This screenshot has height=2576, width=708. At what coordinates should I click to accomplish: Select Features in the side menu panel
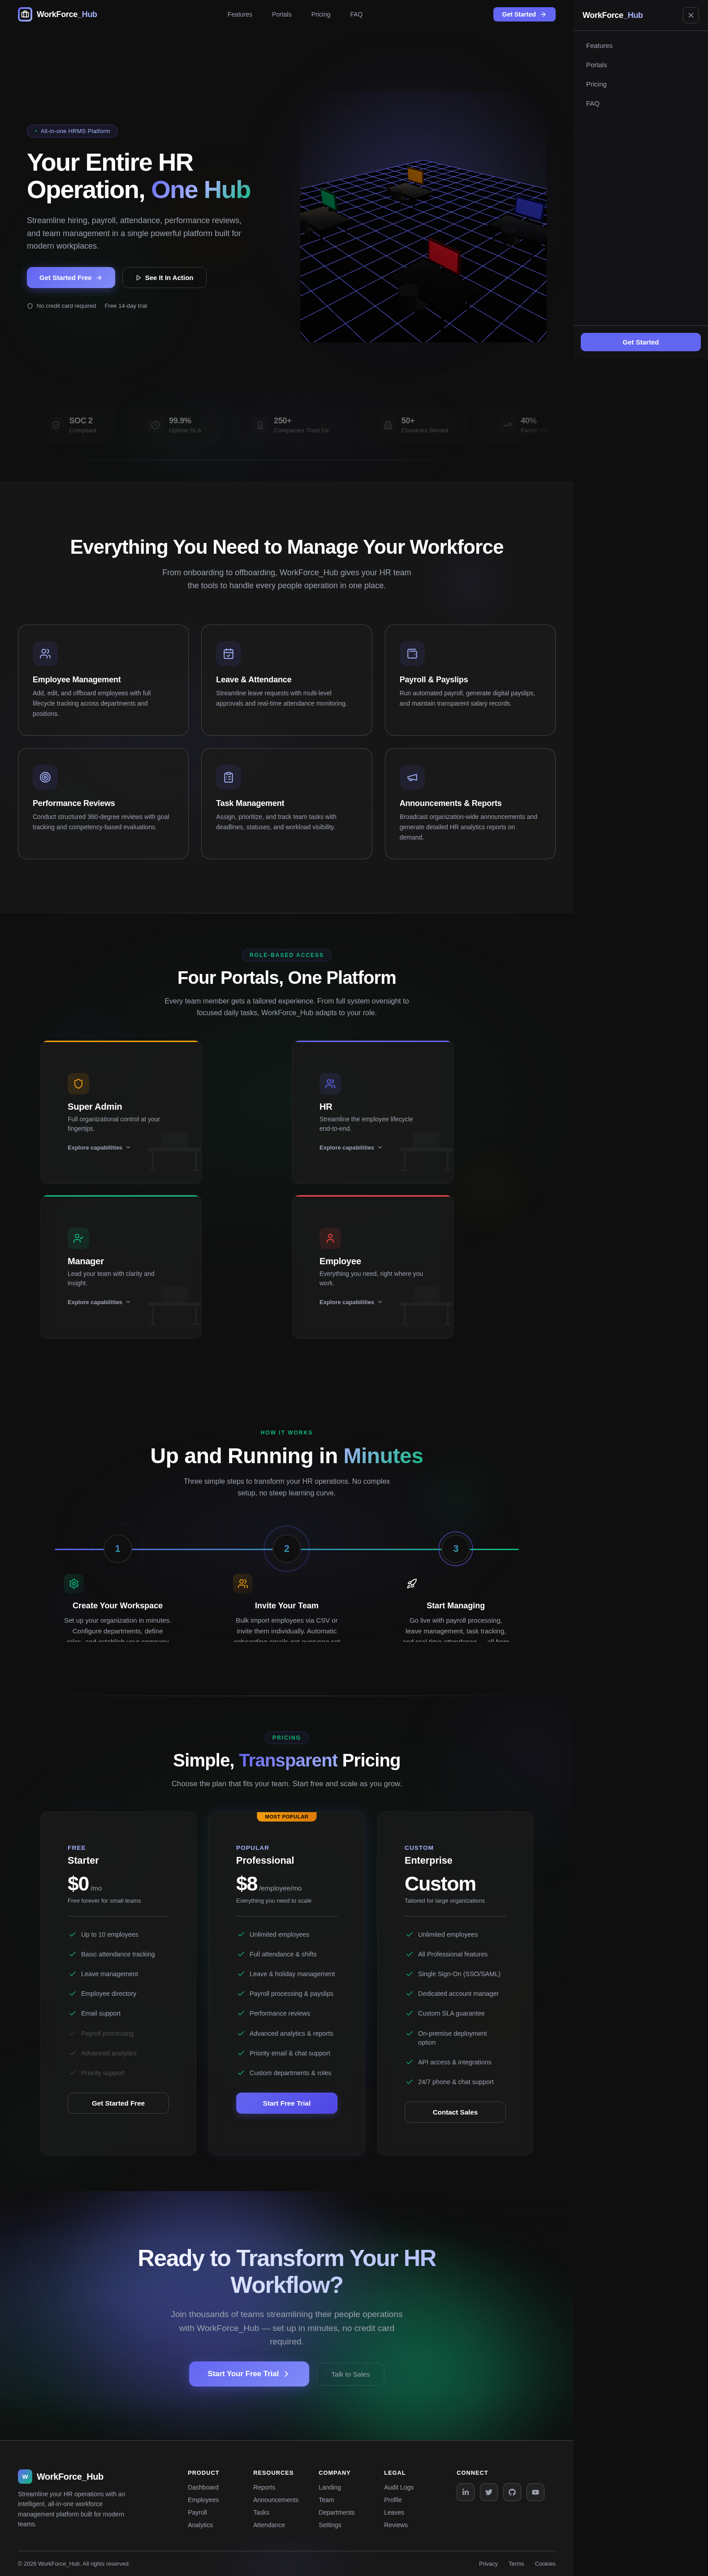point(640,46)
